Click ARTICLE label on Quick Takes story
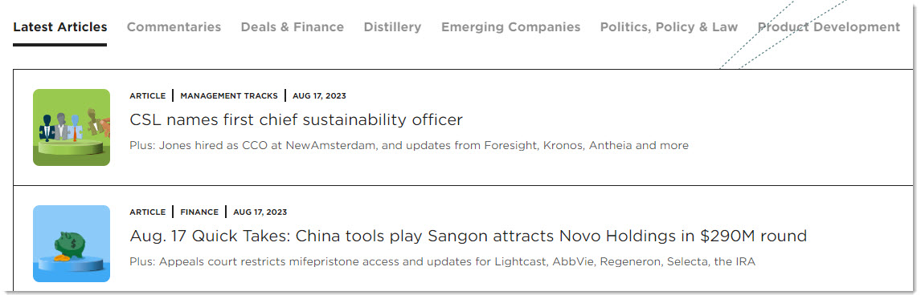 147,212
